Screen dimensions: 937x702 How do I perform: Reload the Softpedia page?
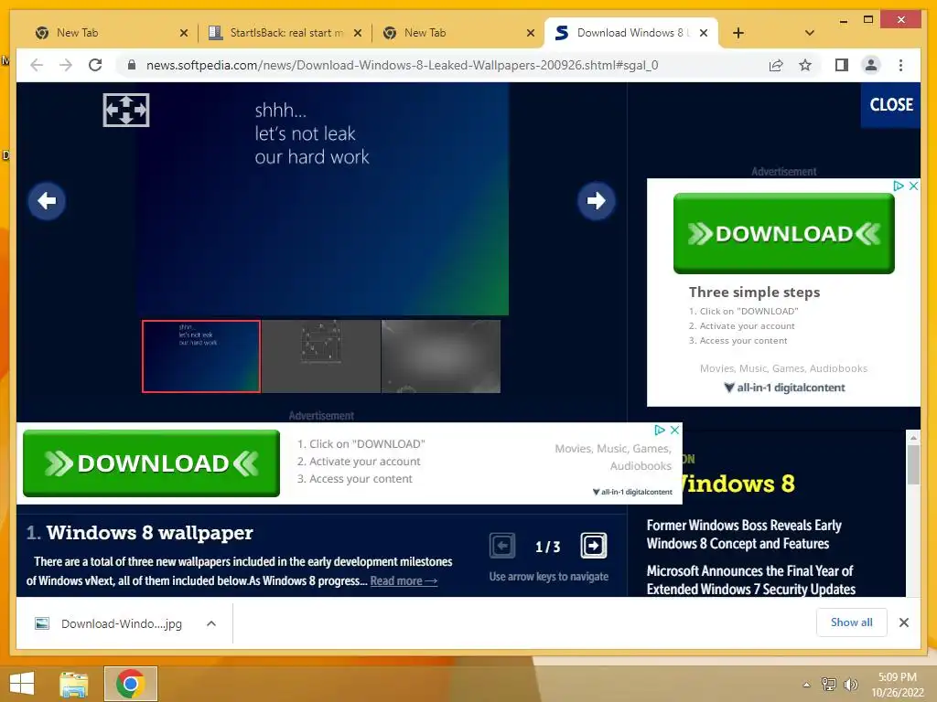tap(95, 65)
